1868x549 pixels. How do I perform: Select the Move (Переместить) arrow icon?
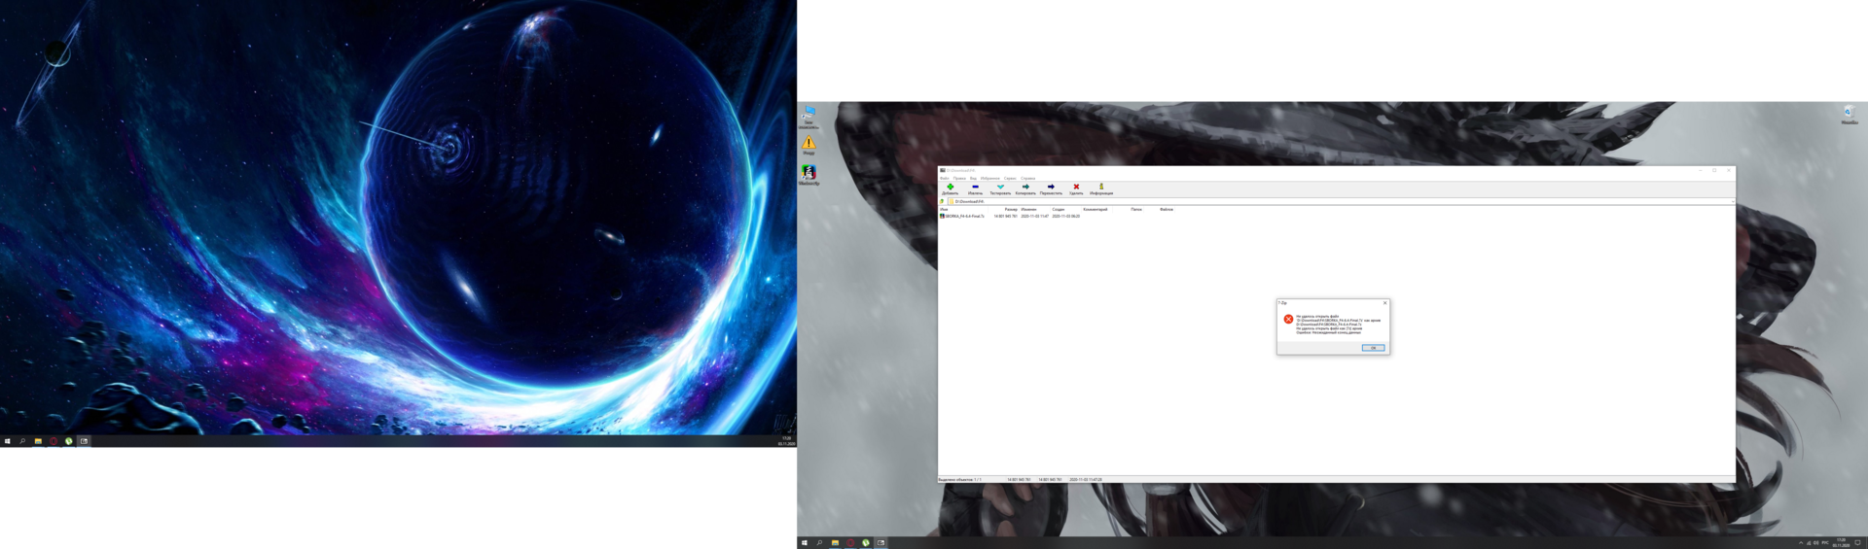tap(1051, 188)
